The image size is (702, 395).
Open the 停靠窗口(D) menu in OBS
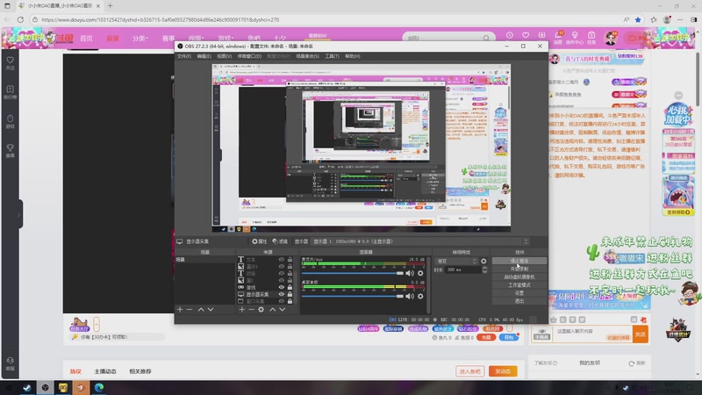click(x=249, y=56)
